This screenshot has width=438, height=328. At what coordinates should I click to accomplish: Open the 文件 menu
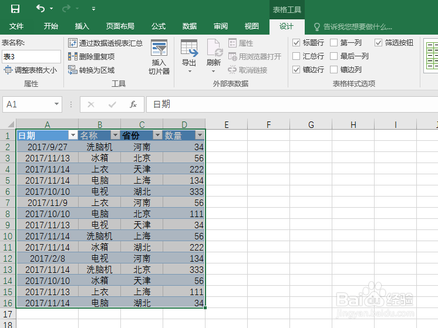point(16,26)
